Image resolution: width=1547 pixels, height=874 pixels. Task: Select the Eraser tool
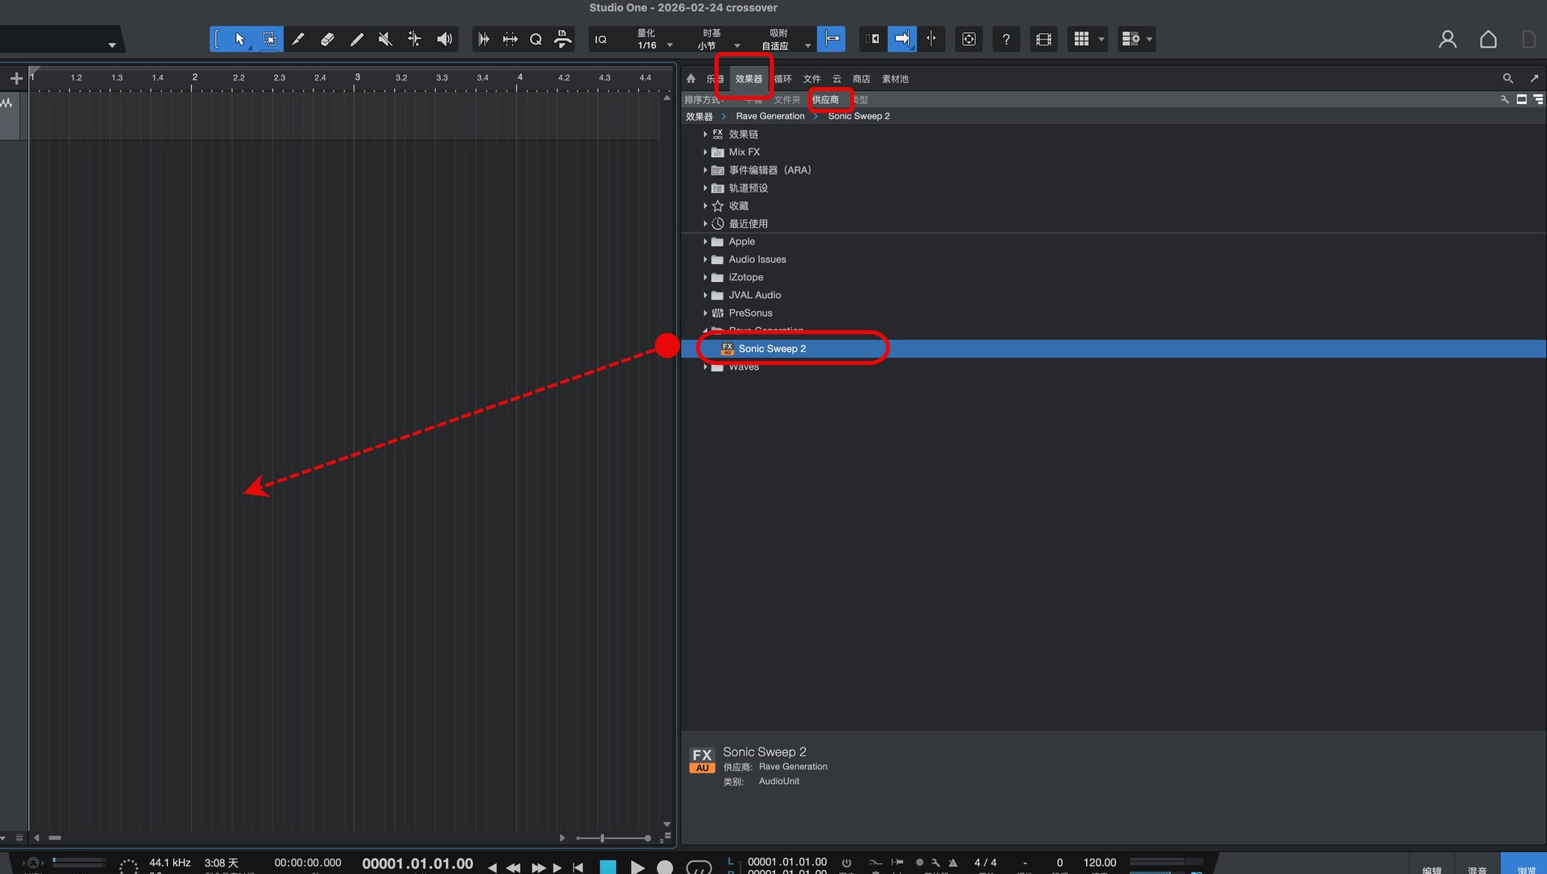(327, 39)
